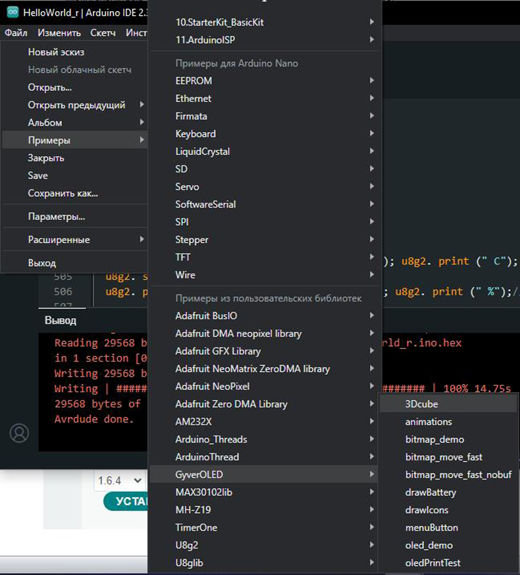Open Adafruit NeoMatrix ZeroDMA library examples
The image size is (520, 575).
point(265,369)
